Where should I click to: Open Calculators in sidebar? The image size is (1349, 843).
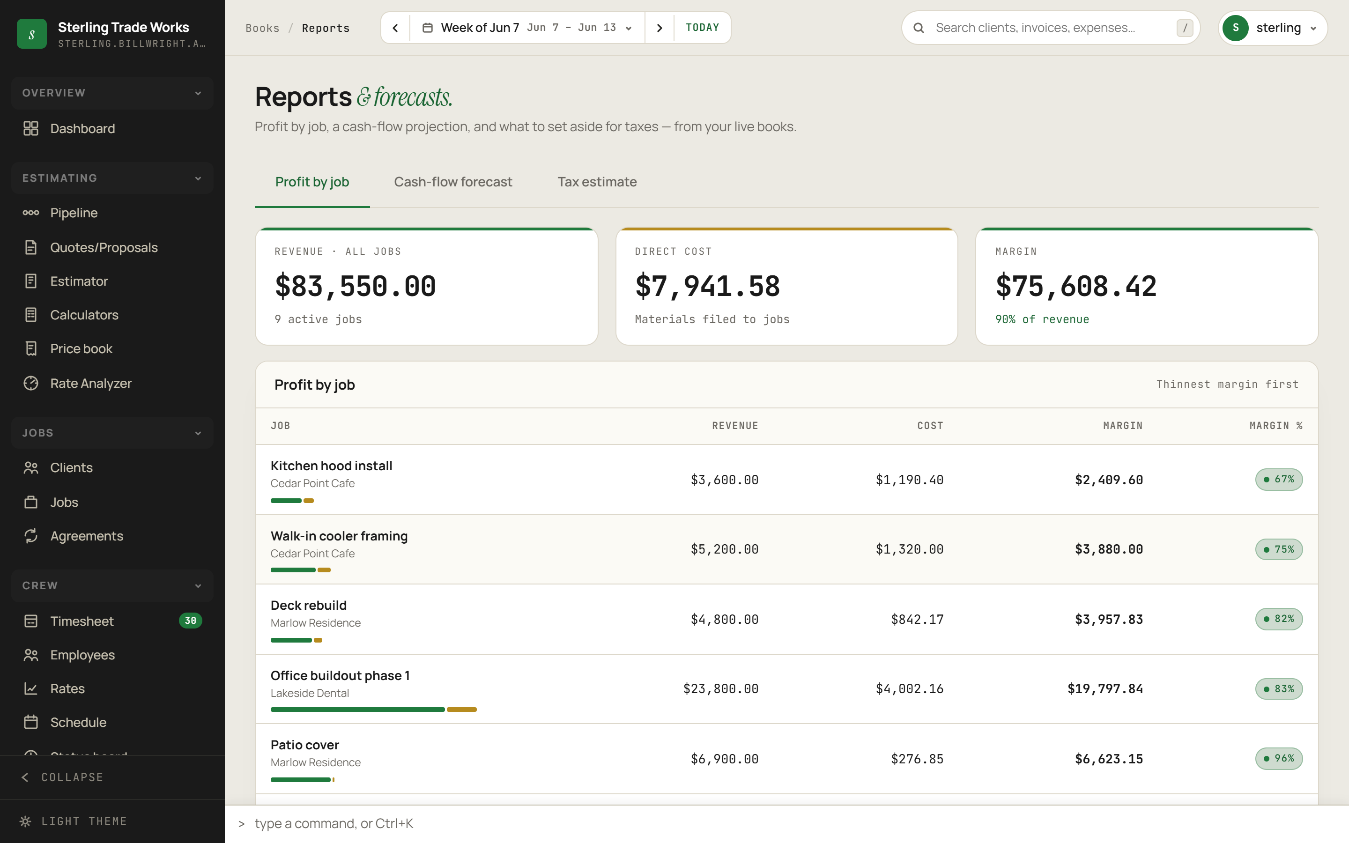pyautogui.click(x=112, y=315)
